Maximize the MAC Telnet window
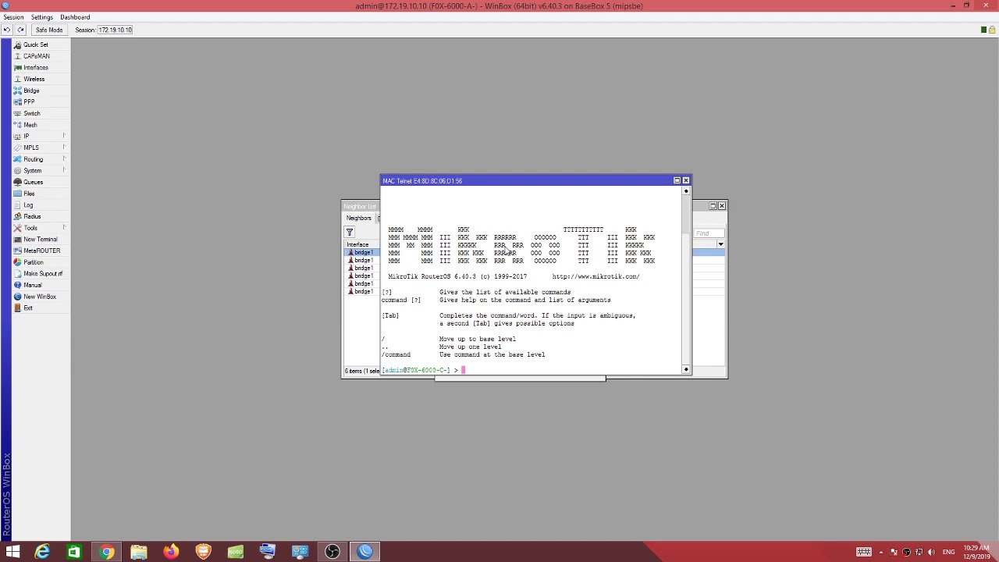999x562 pixels. click(677, 180)
